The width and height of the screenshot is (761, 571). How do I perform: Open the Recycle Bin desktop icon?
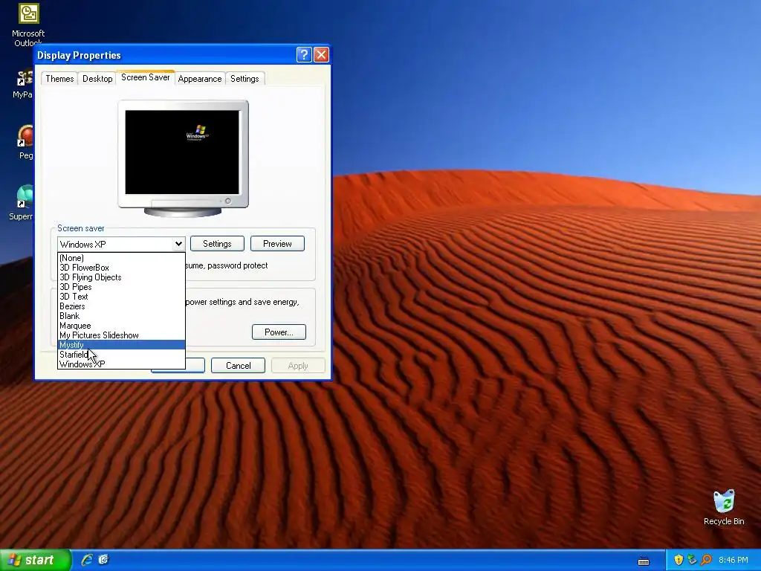(x=724, y=507)
